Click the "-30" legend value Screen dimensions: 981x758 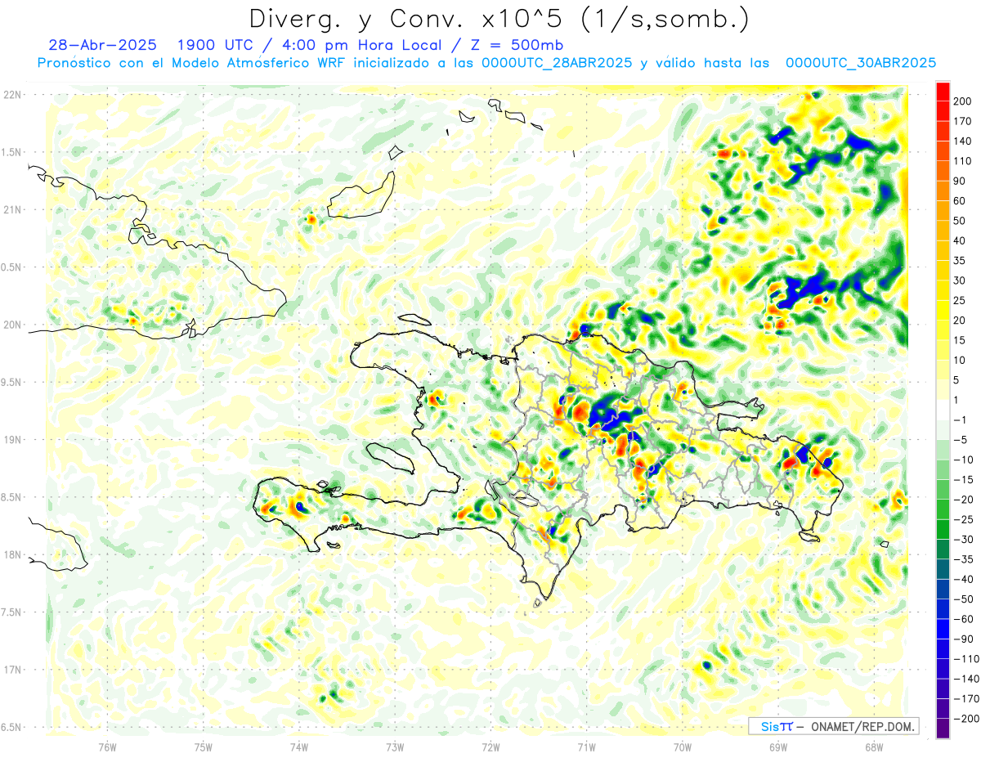click(x=963, y=540)
